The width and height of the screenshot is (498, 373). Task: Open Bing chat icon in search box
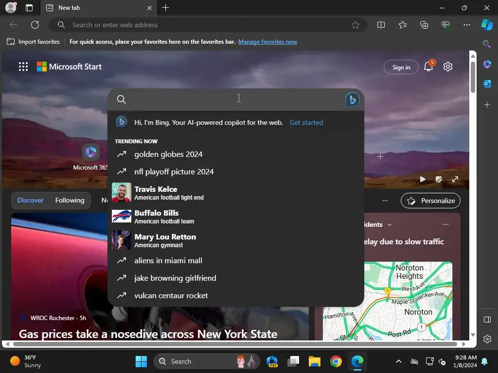coord(352,100)
